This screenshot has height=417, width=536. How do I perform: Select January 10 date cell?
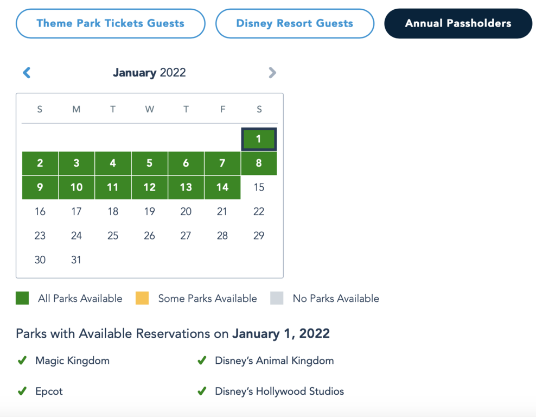(x=76, y=187)
